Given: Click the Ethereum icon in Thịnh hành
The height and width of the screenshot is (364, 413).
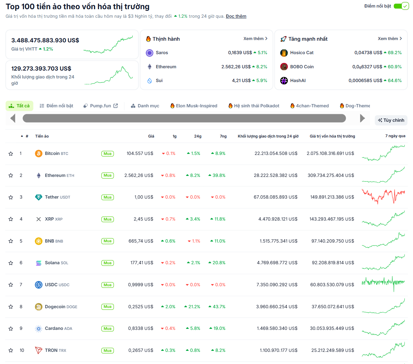Looking at the screenshot, I should [149, 67].
